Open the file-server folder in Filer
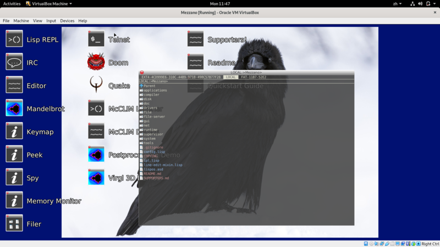This screenshot has height=247, width=440. (152, 116)
